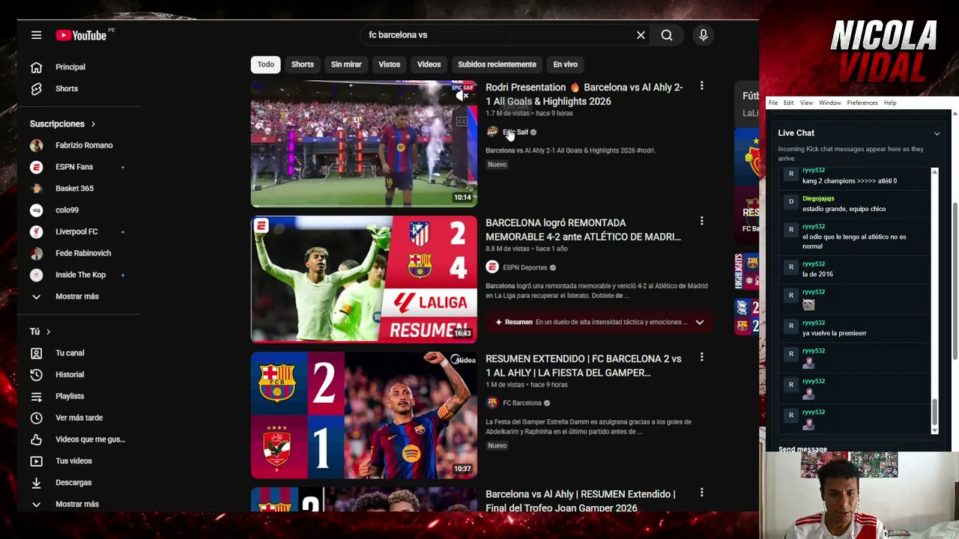Viewport: 959px width, 539px height.
Task: Expand the Suscripciones section
Action: (x=63, y=124)
